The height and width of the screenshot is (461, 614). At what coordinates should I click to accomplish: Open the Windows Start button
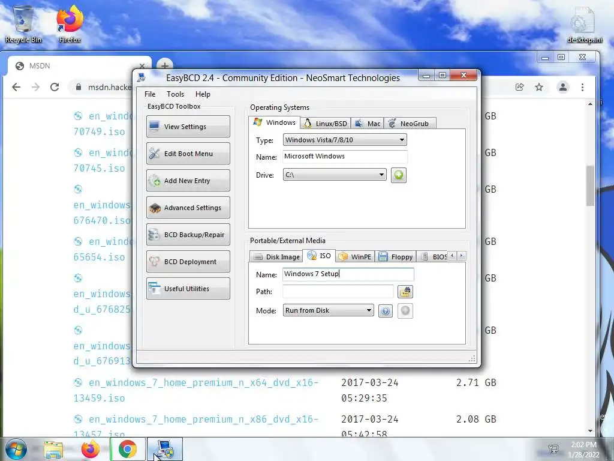16,449
